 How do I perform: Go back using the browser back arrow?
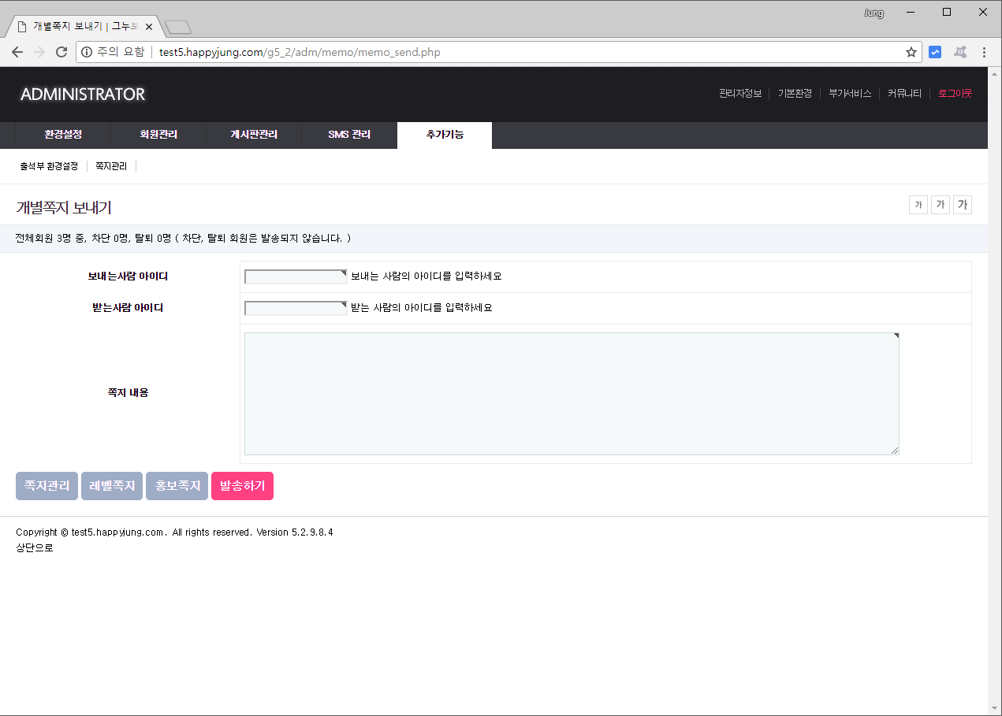click(17, 53)
